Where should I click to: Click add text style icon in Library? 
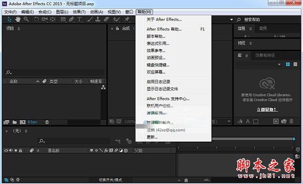click(x=247, y=121)
